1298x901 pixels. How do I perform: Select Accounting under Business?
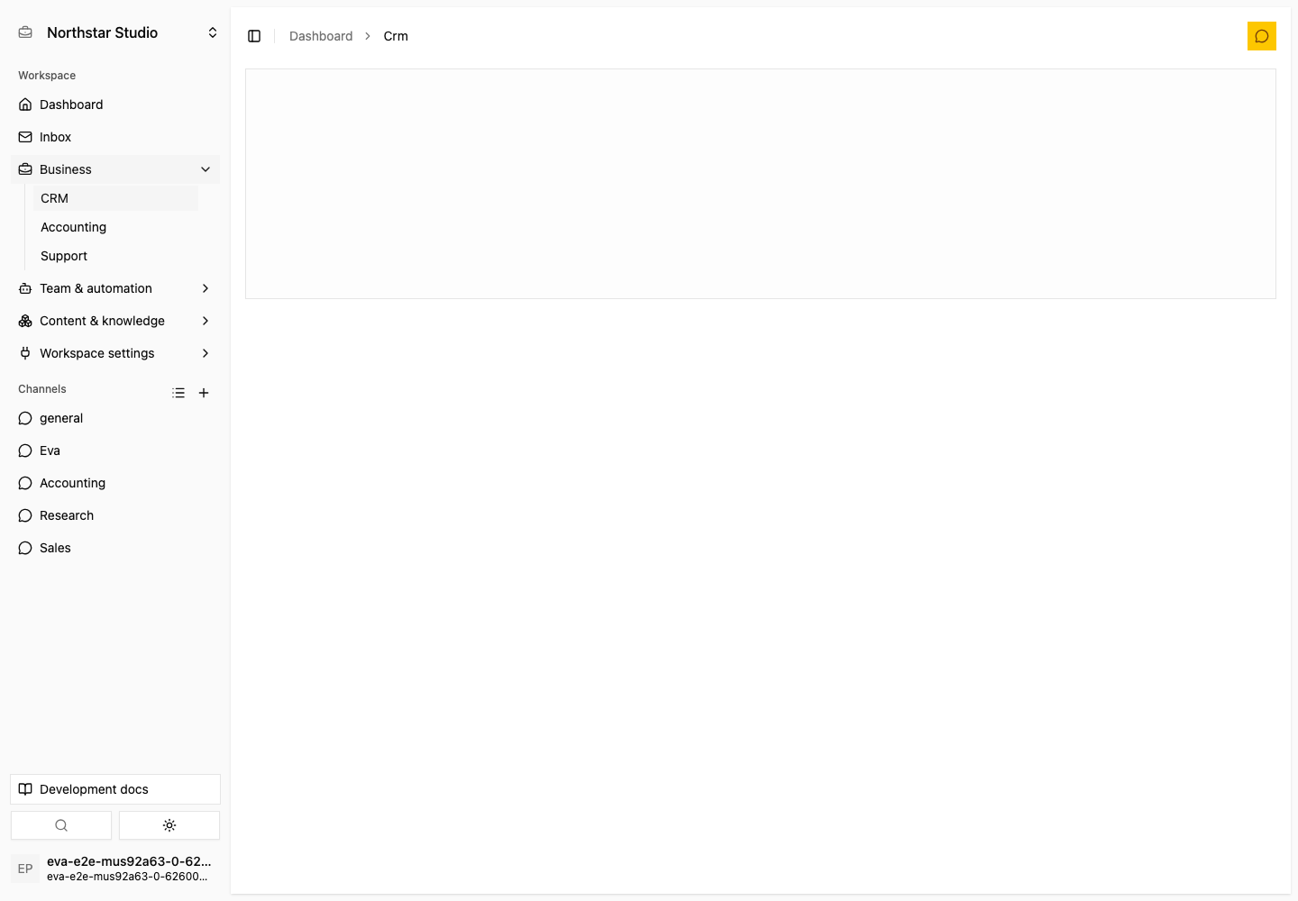click(x=115, y=227)
